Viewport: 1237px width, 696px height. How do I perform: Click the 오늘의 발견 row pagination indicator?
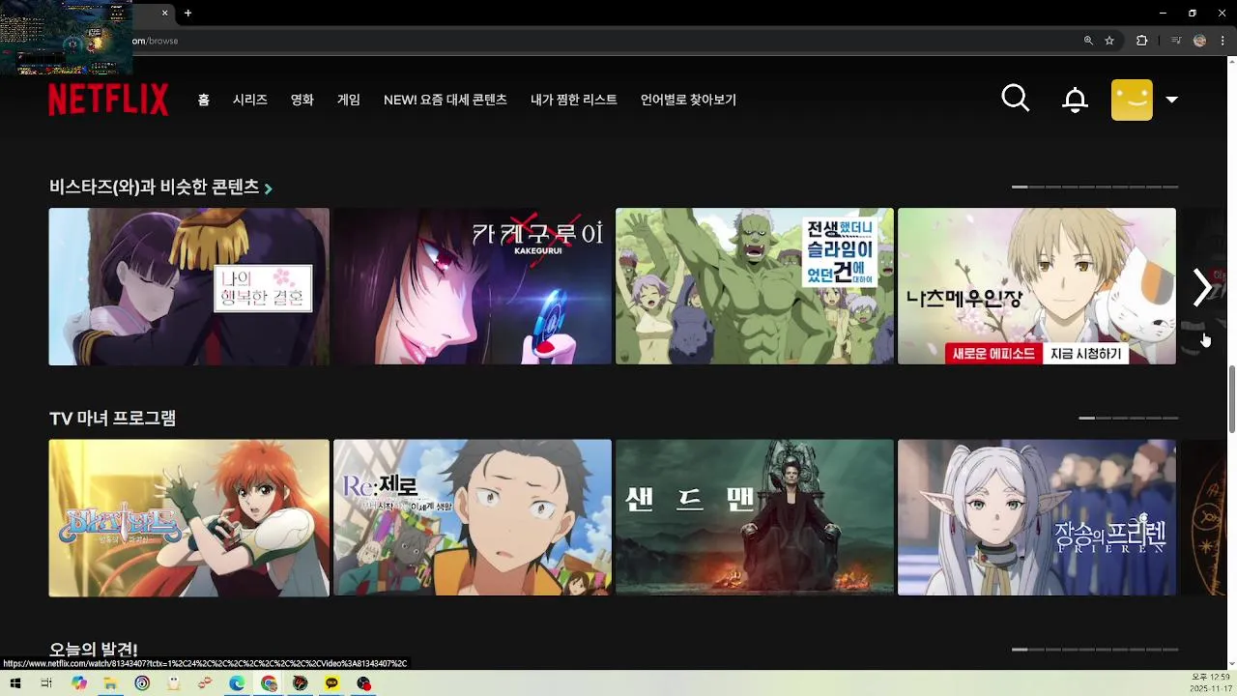(1095, 650)
